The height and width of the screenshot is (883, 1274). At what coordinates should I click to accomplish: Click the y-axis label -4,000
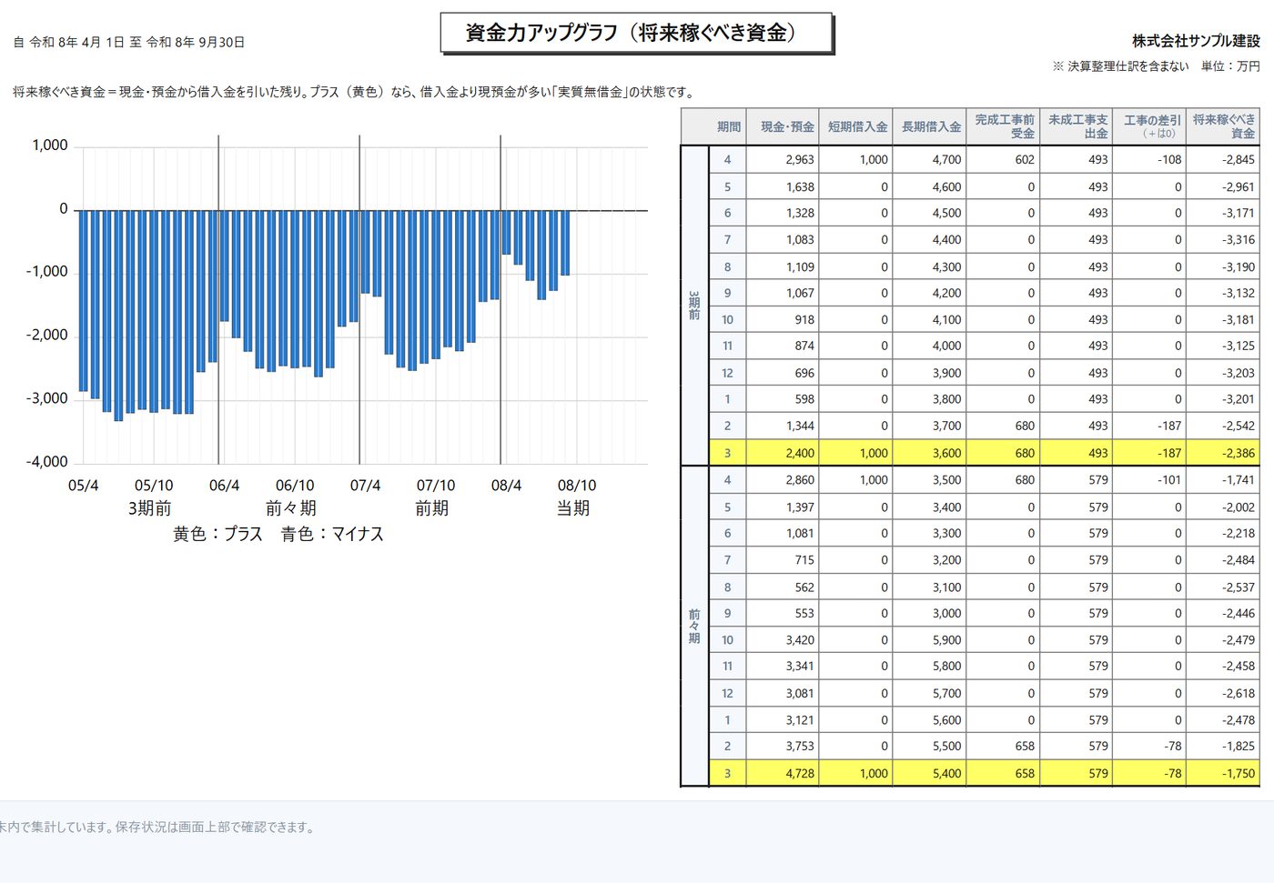tap(47, 462)
